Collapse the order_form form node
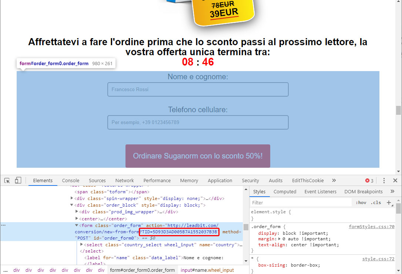Screen dimensions: 402x274 77,225
